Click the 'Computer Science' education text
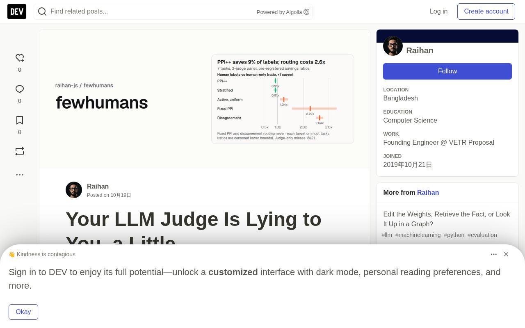The image size is (525, 328). pyautogui.click(x=410, y=121)
